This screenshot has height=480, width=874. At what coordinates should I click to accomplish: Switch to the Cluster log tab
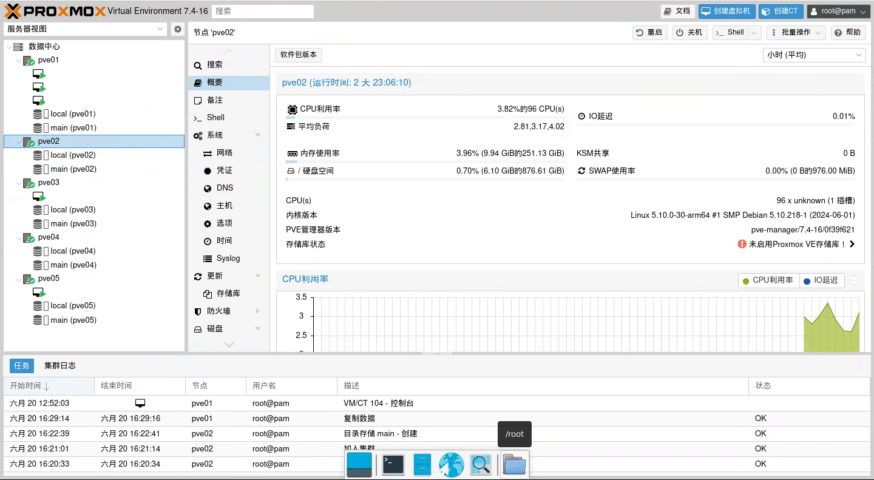tap(60, 366)
